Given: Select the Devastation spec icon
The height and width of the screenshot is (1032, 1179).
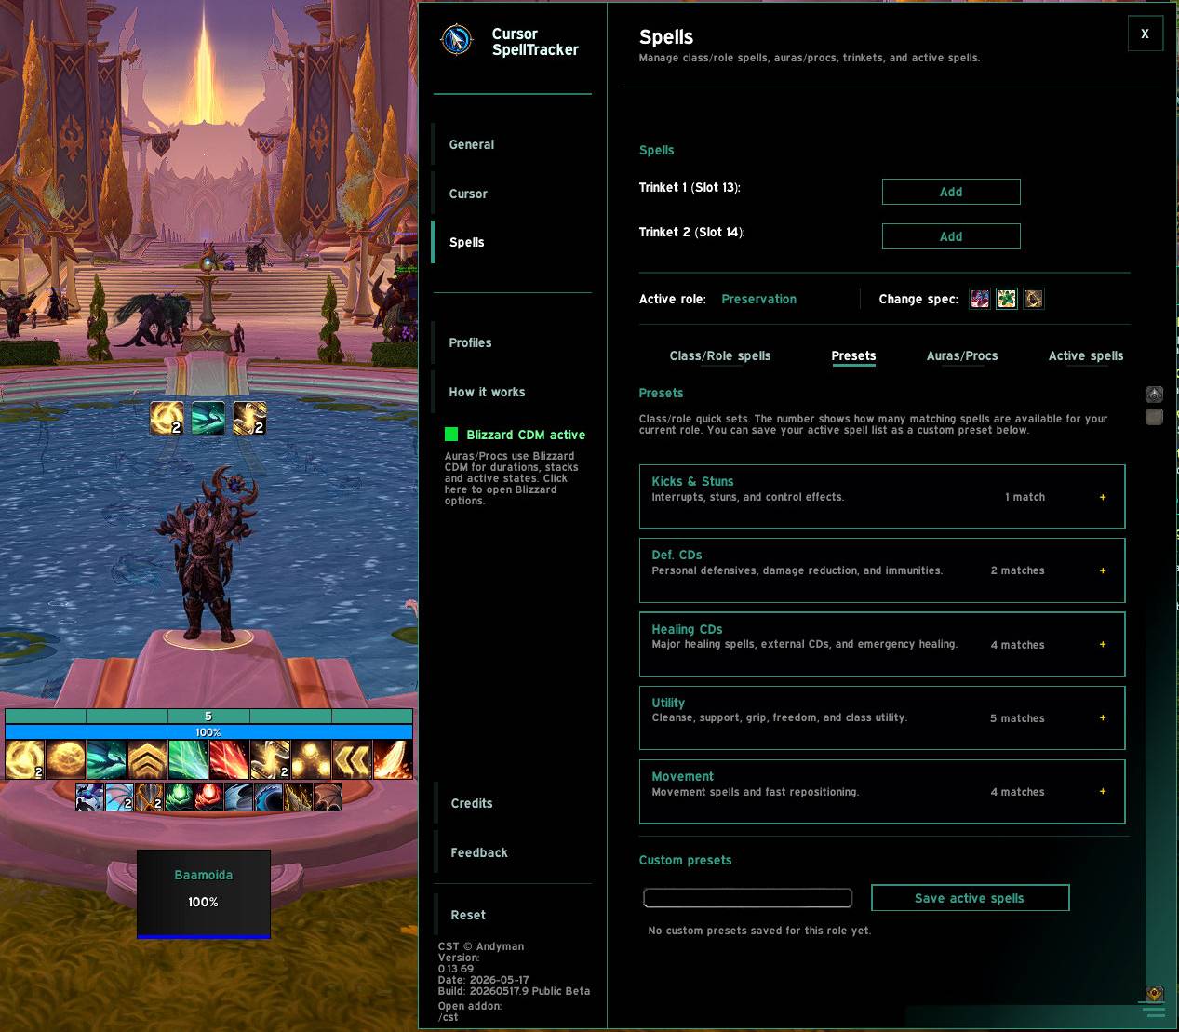Looking at the screenshot, I should pos(979,299).
